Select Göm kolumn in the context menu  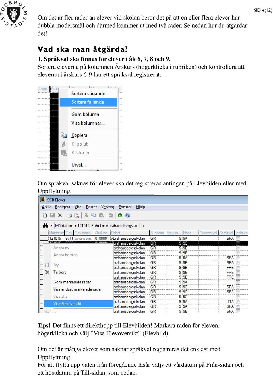pyautogui.click(x=88, y=114)
